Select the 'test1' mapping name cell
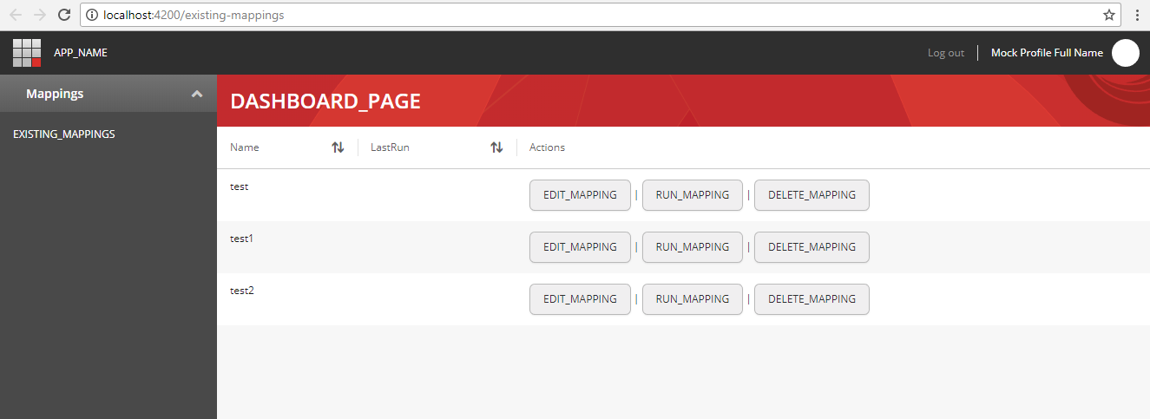The width and height of the screenshot is (1150, 419). pos(242,239)
